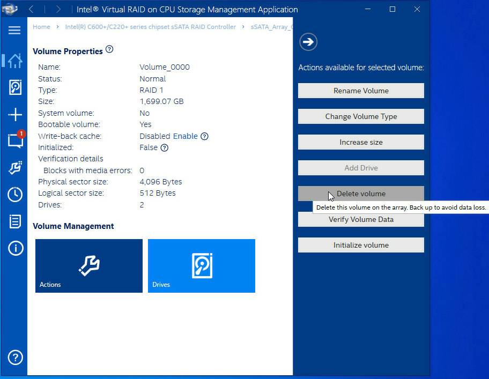Click help icon next to Initialized False
Viewport: 489px width, 379px height.
click(x=165, y=148)
